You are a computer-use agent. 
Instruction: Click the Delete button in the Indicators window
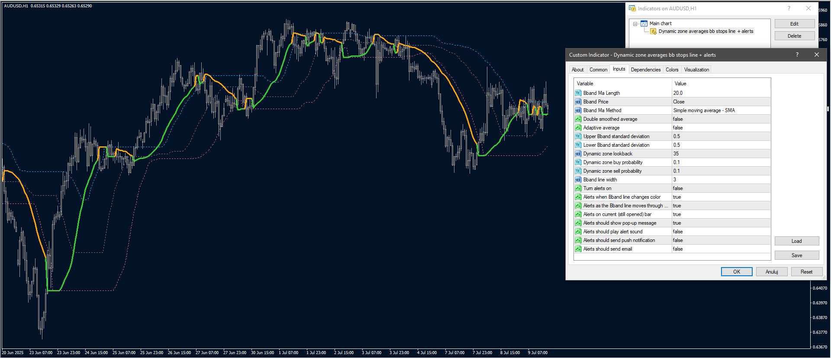coord(794,36)
